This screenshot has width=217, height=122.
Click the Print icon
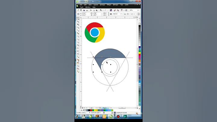pos(87,10)
